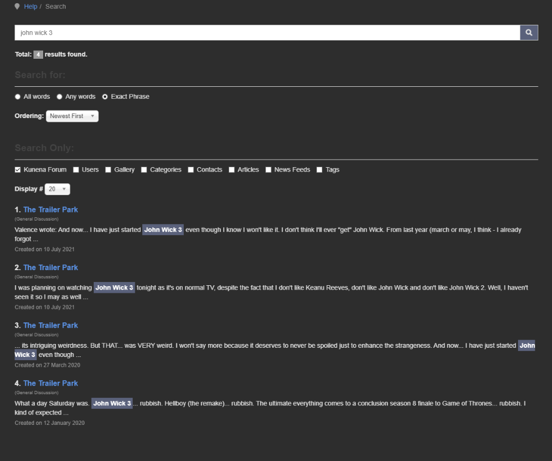Uncheck the Kunena Forum checkbox
Image resolution: width=552 pixels, height=461 pixels.
point(18,170)
